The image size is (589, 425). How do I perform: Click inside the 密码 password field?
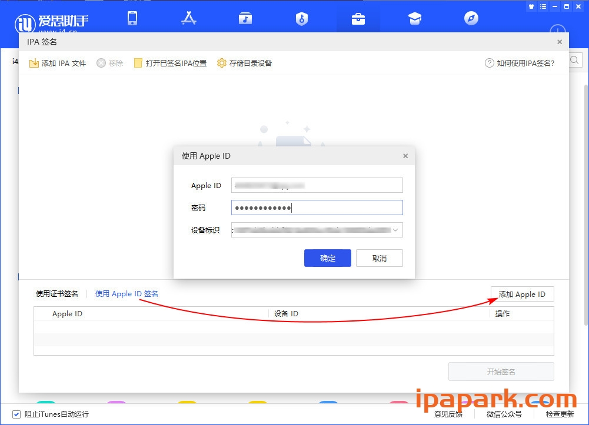[317, 208]
